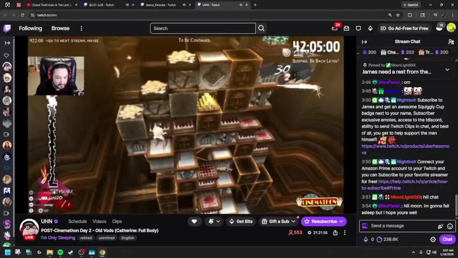Open the stream three-dot options menu
Screen dimensions: 458x258
345,233
